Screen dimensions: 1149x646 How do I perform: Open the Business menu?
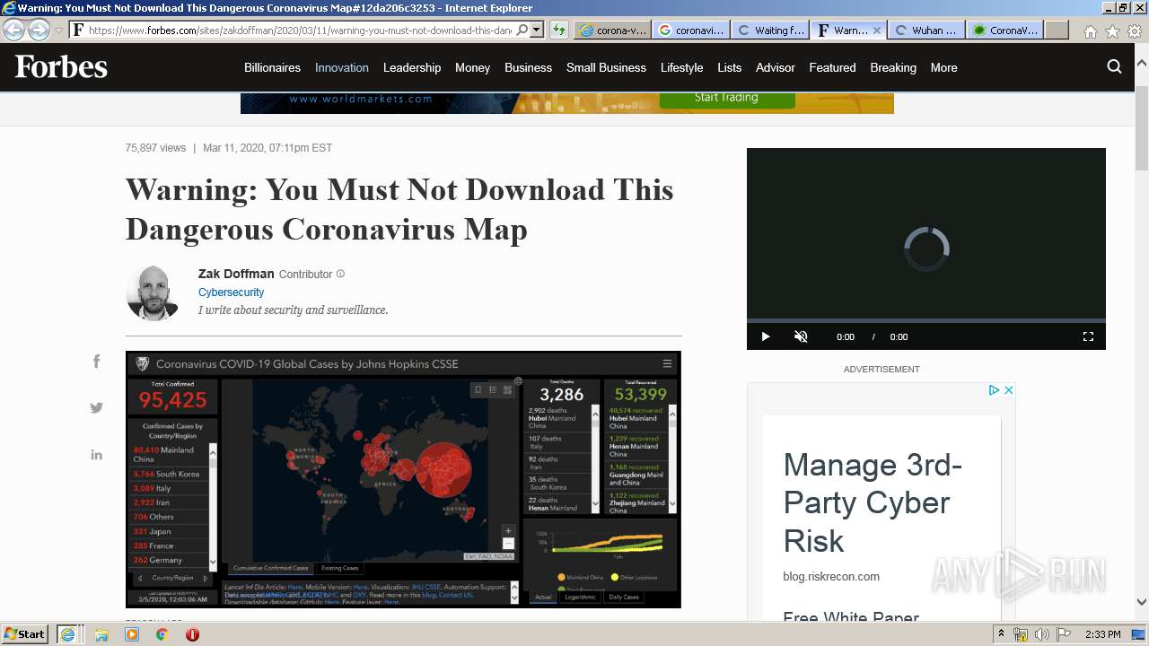[x=528, y=67]
